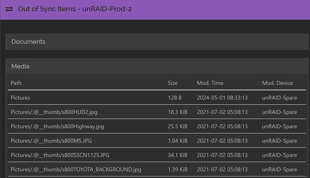Screen dimensions: 310x178
Task: Select the s800TOYOTA_BACKGROUND.jpg file row
Action: pos(157,169)
